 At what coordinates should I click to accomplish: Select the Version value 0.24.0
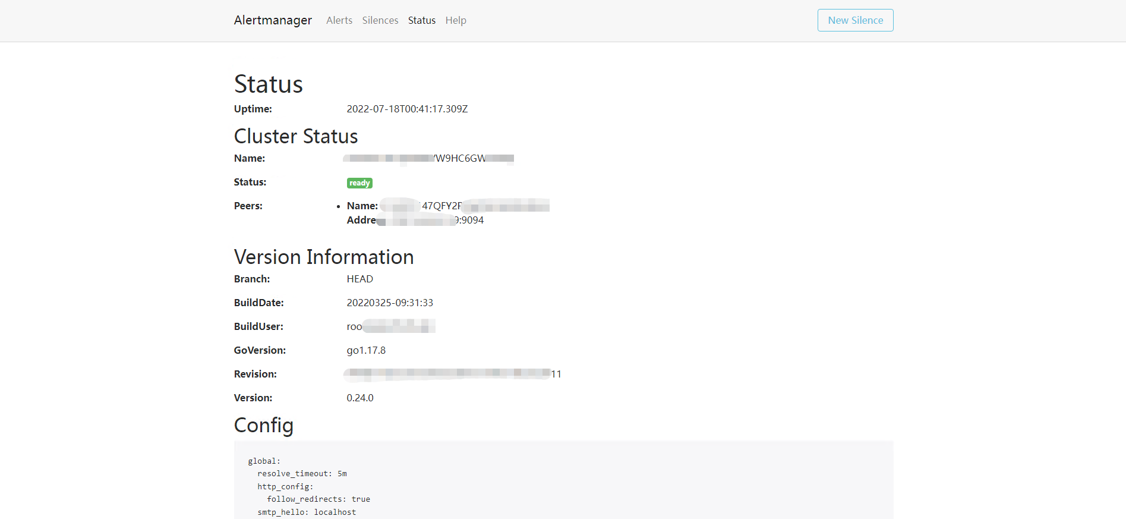(x=360, y=398)
